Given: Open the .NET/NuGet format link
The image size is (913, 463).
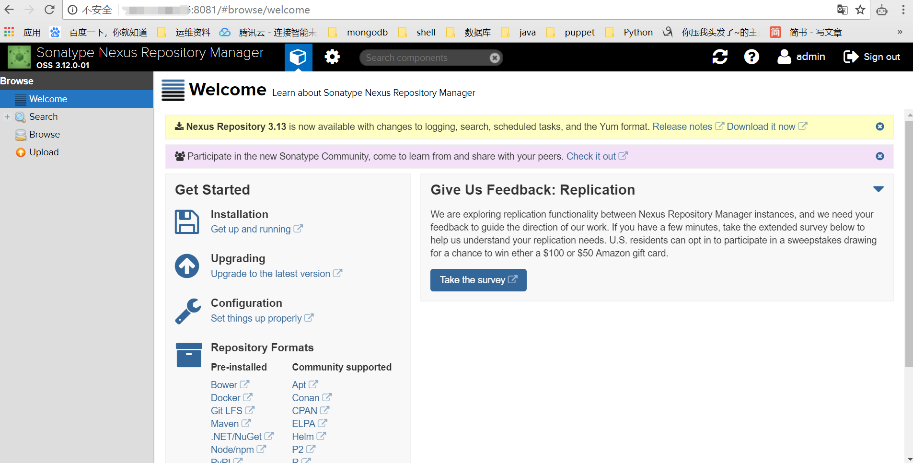Looking at the screenshot, I should [242, 437].
